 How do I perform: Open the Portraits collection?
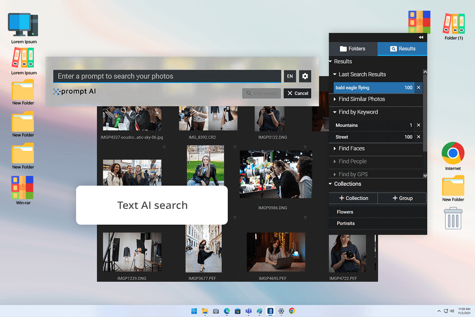tap(378, 223)
